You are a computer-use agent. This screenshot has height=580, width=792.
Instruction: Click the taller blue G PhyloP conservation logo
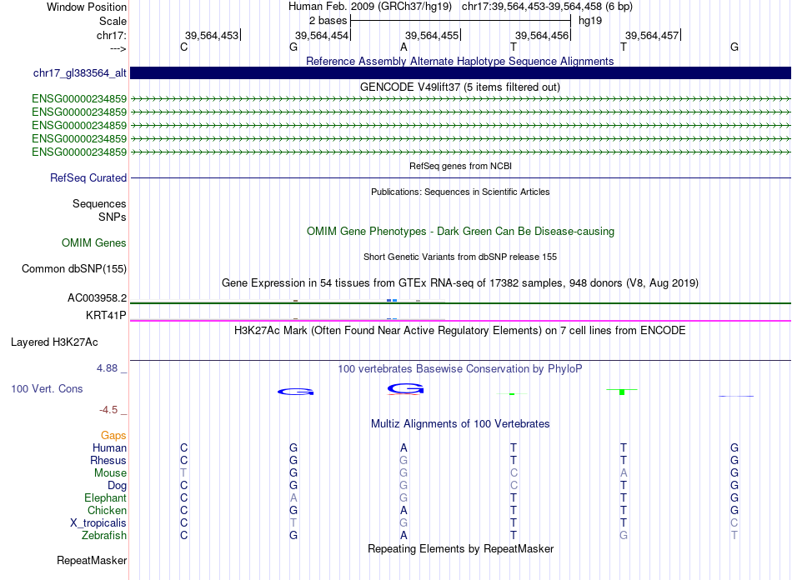click(x=405, y=388)
